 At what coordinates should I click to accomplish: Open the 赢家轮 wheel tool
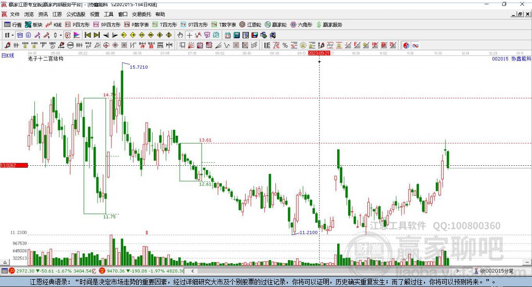click(276, 25)
